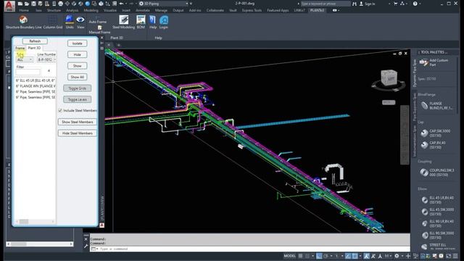Open the 3D Piping workspace dropdown
This screenshot has width=464, height=261.
(164, 4)
